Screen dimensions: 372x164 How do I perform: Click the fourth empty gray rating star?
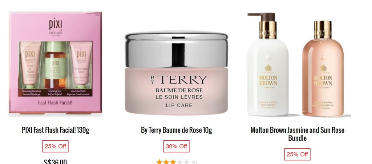(180, 162)
